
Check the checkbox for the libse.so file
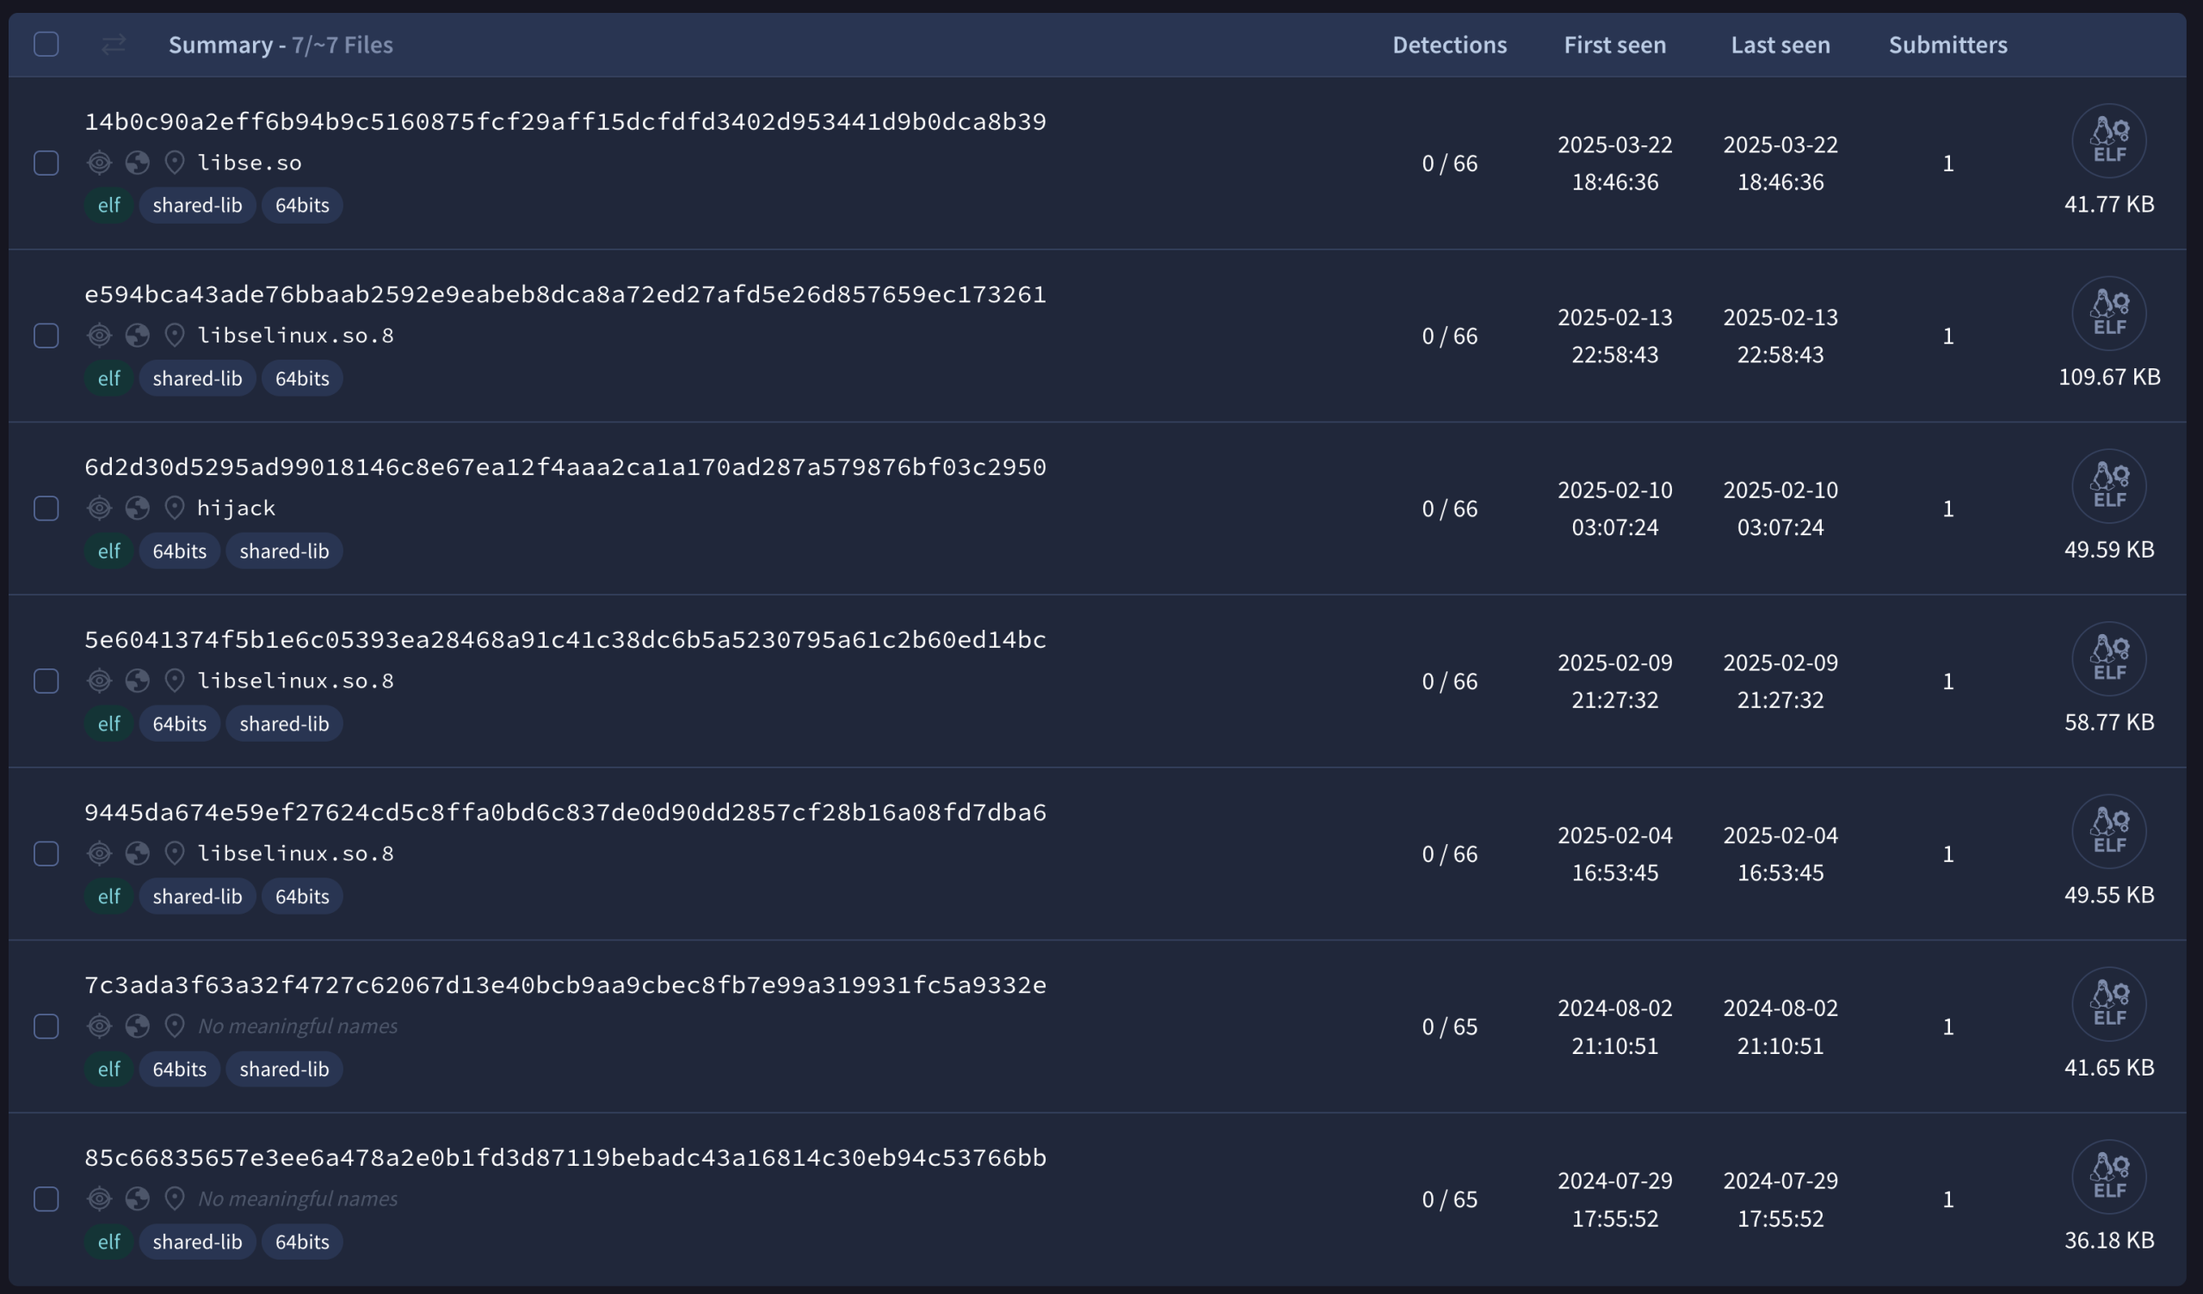46,163
